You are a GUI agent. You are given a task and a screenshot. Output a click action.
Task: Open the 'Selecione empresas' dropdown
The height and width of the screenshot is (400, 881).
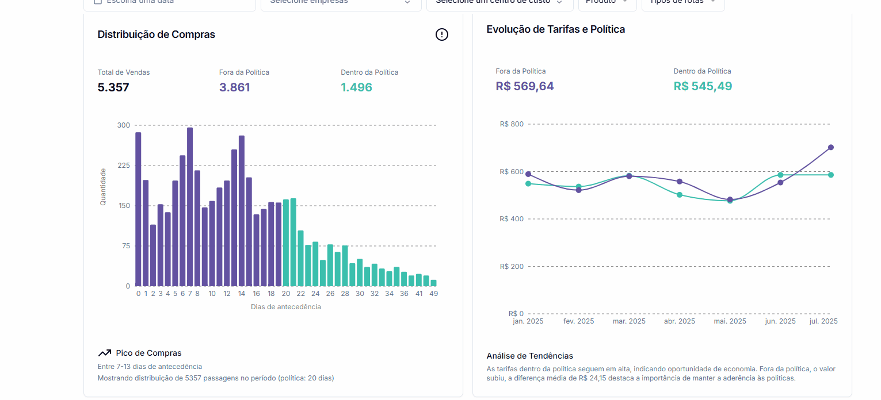point(341,2)
